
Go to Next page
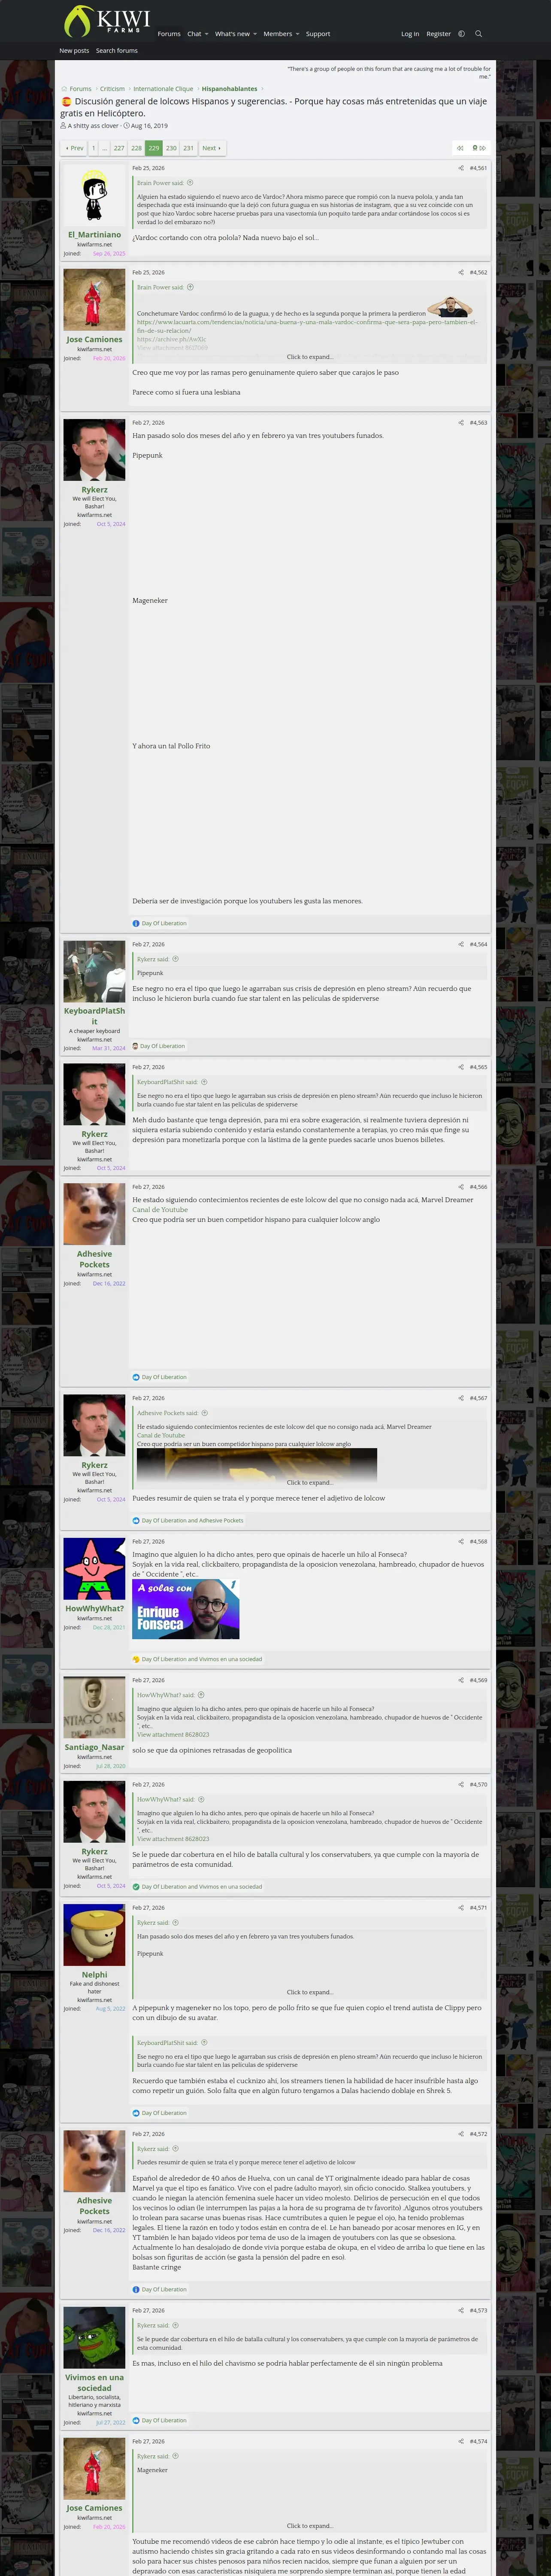[x=211, y=148]
